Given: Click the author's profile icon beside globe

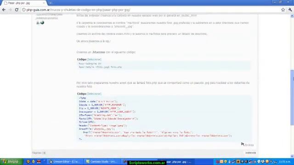Looking at the screenshot, I should click(38, 23).
